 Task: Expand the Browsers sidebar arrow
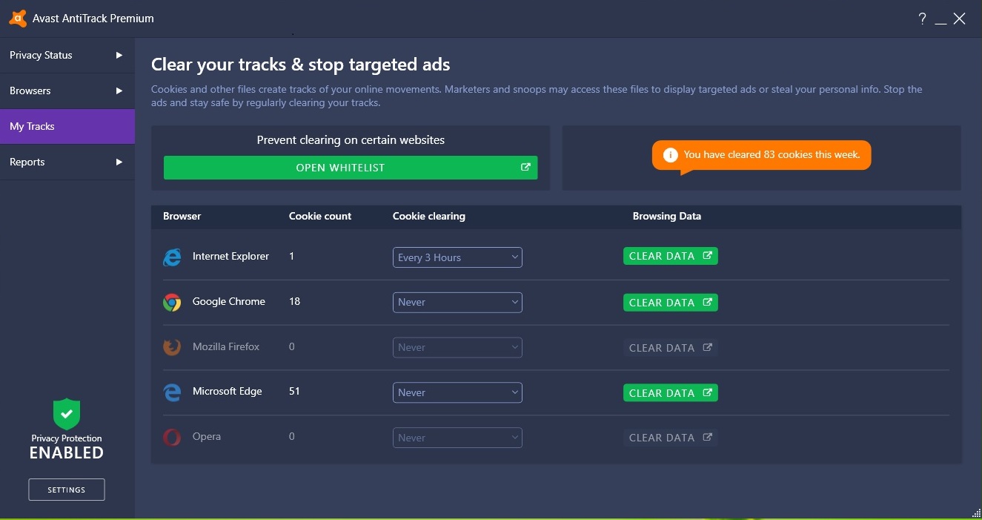(119, 90)
